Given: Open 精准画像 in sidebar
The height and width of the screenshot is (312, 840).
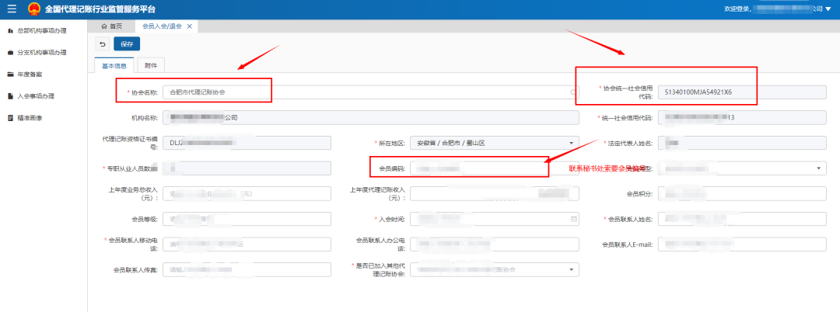Looking at the screenshot, I should (30, 118).
